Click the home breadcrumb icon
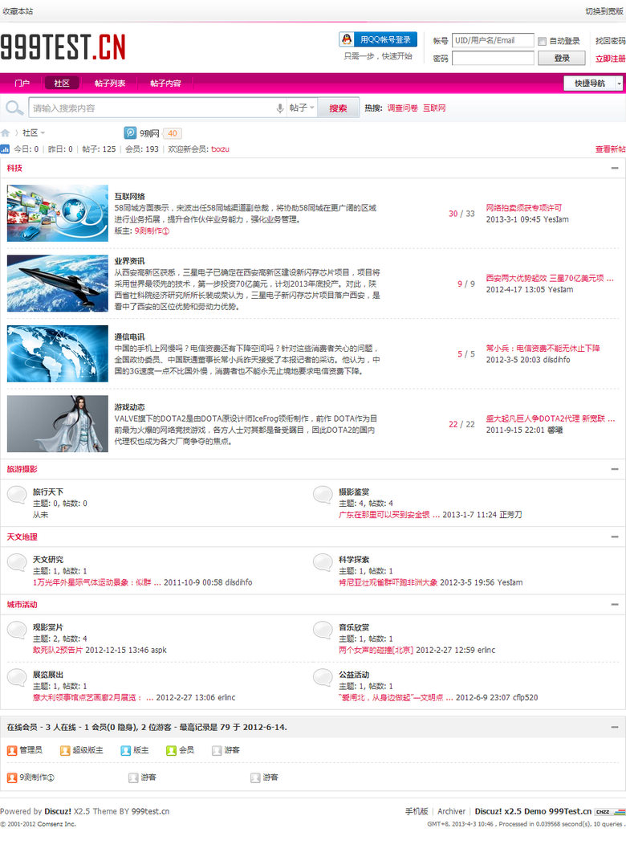This screenshot has height=861, width=626. (x=5, y=133)
